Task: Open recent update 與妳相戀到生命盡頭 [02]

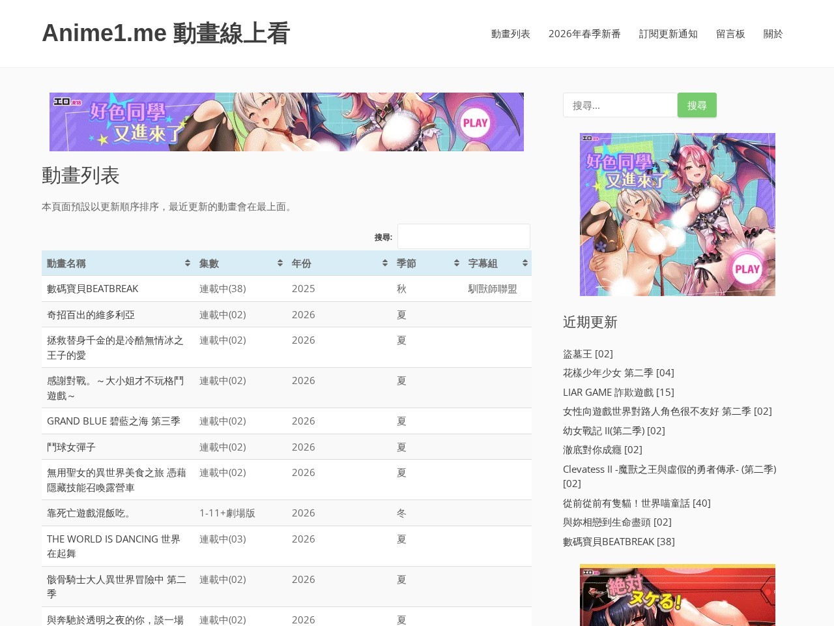Action: tap(617, 522)
